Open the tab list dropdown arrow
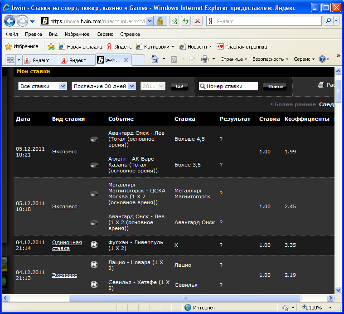This screenshot has width=344, height=314. tap(19, 60)
